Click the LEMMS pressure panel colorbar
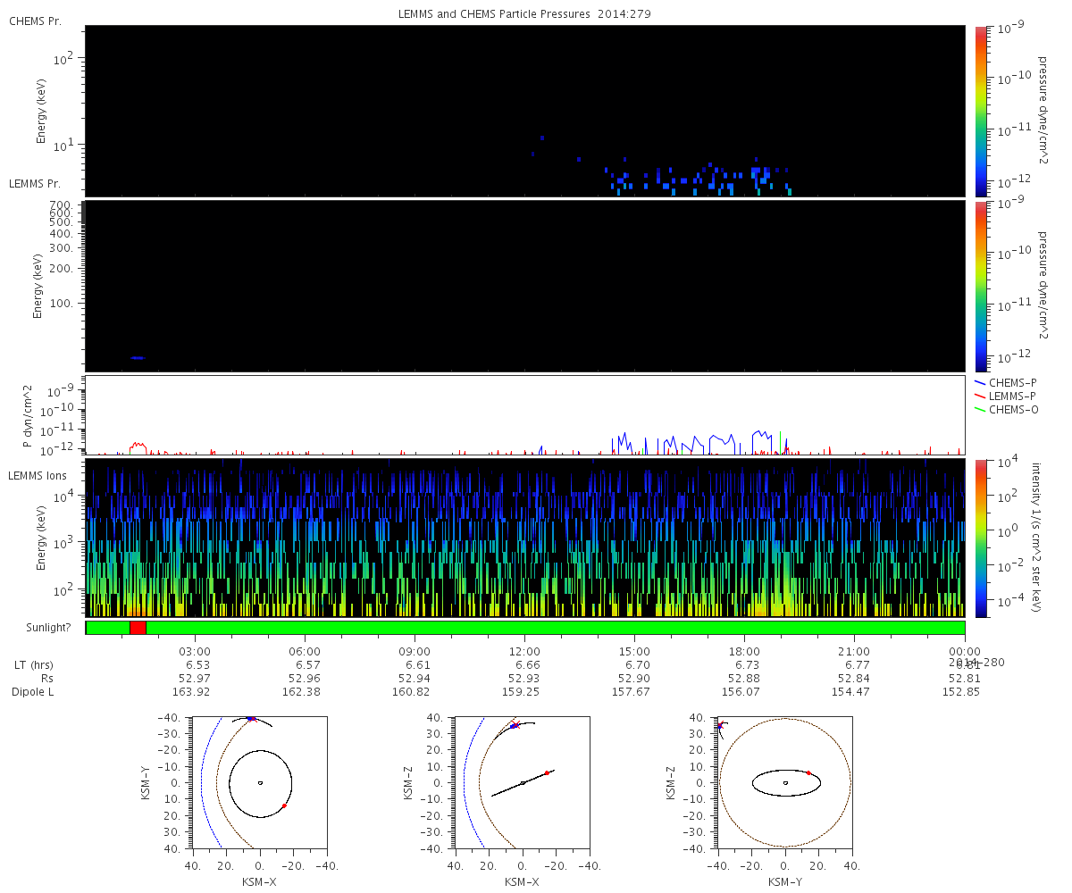The image size is (1072, 893). (981, 286)
